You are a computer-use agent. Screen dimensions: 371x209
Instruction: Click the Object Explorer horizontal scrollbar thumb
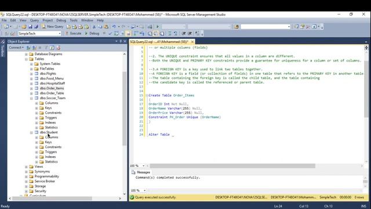52,199
